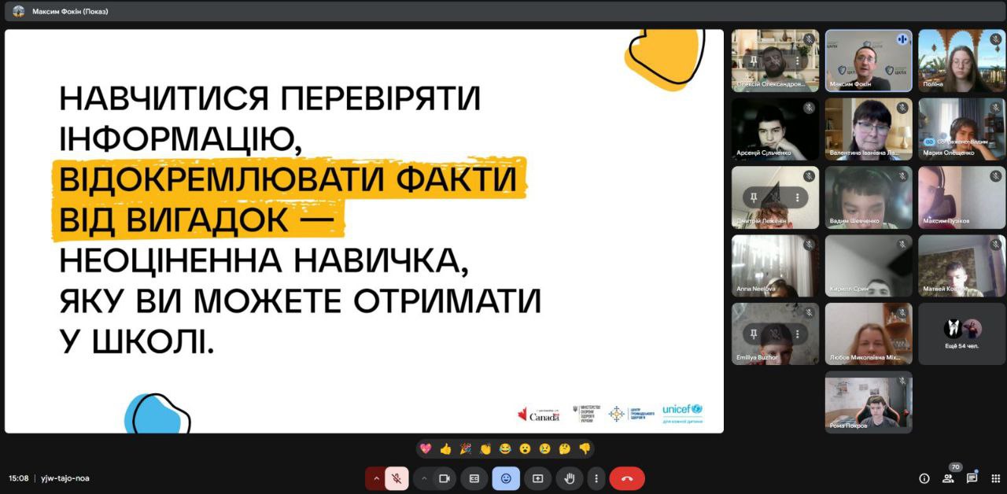Viewport: 1007px width, 494px height.
Task: Raise your hand
Action: coord(570,478)
